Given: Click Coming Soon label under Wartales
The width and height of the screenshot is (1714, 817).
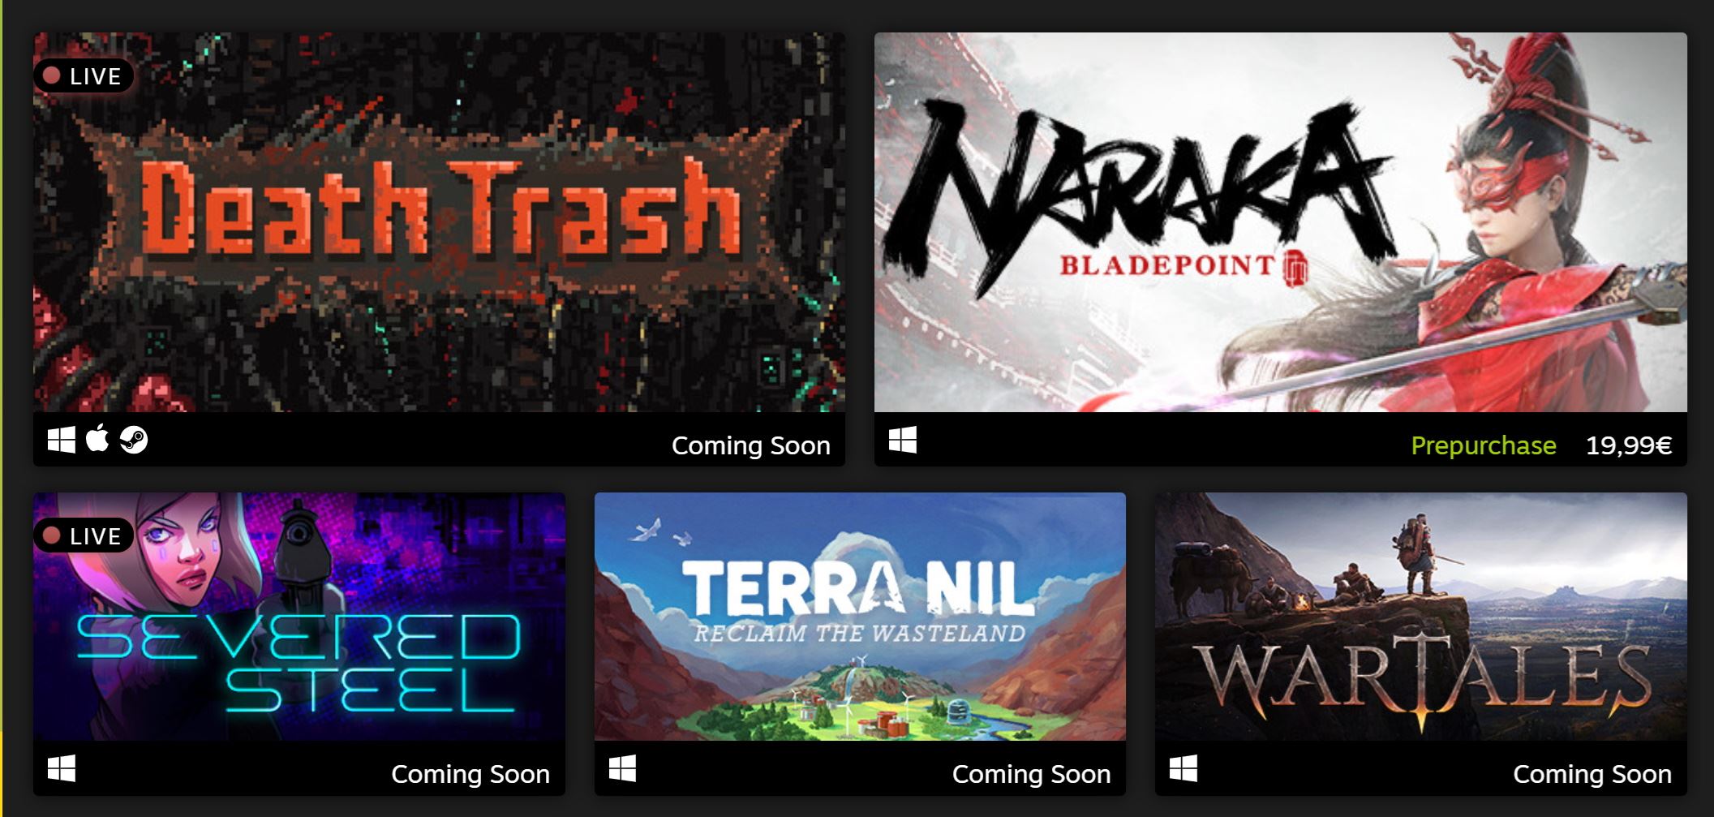Looking at the screenshot, I should pos(1592,774).
